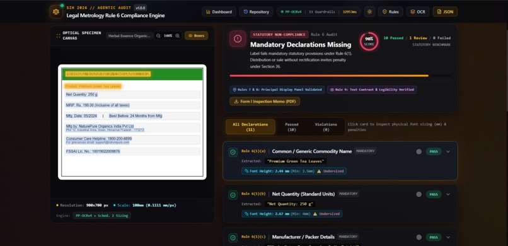Open the OCR panel
The width and height of the screenshot is (508, 246).
[x=418, y=11]
